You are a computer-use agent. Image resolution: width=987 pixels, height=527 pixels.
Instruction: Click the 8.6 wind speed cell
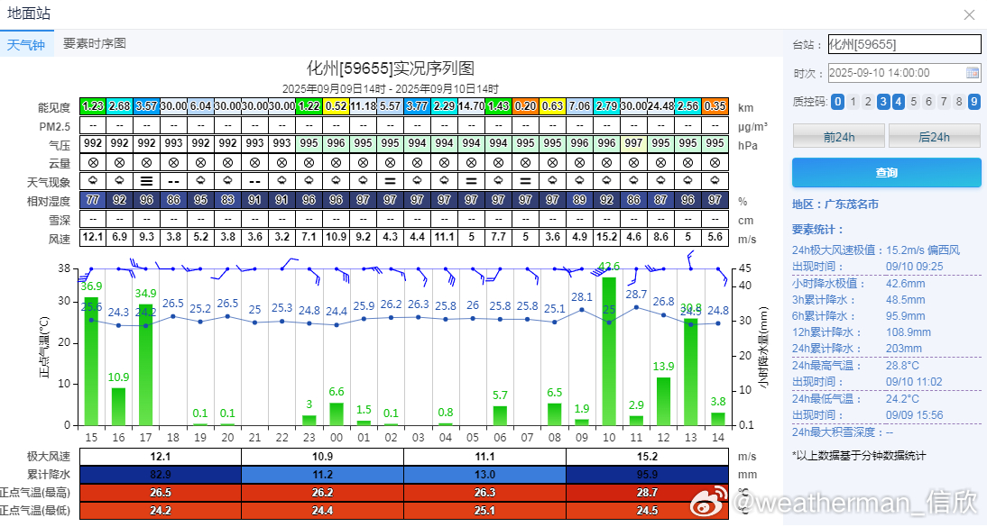[x=661, y=237]
